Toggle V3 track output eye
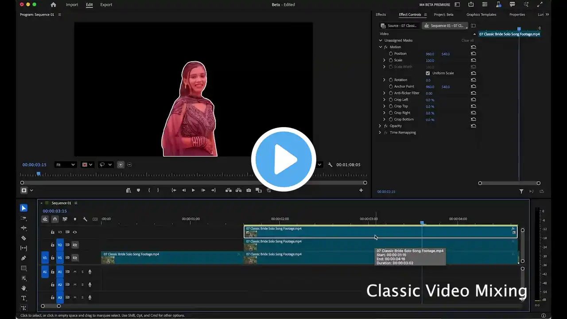Viewport: 567px width, 319px height. click(x=75, y=232)
